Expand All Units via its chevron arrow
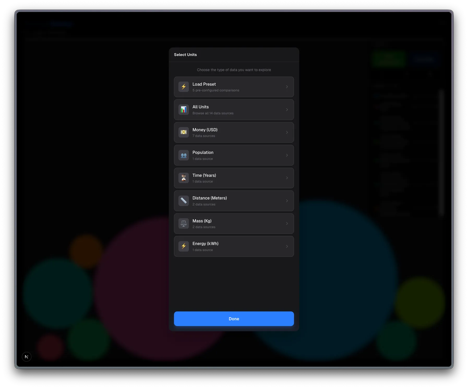This screenshot has height=388, width=468. click(287, 110)
